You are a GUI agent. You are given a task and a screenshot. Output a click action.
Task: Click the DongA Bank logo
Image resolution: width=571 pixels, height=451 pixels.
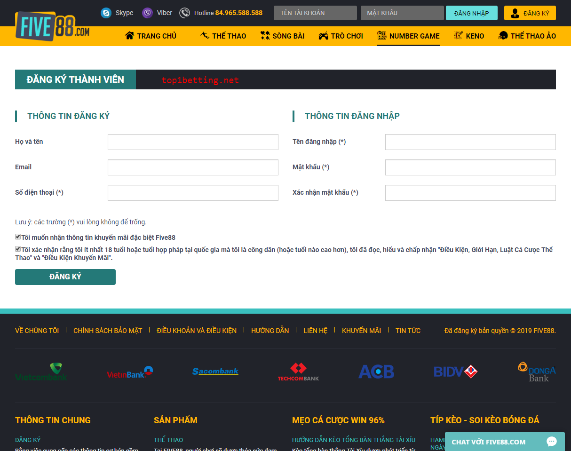[537, 372]
